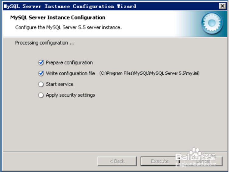The width and height of the screenshot is (229, 172).
Task: Click the "Write configuration file" step label
Action: (x=70, y=74)
